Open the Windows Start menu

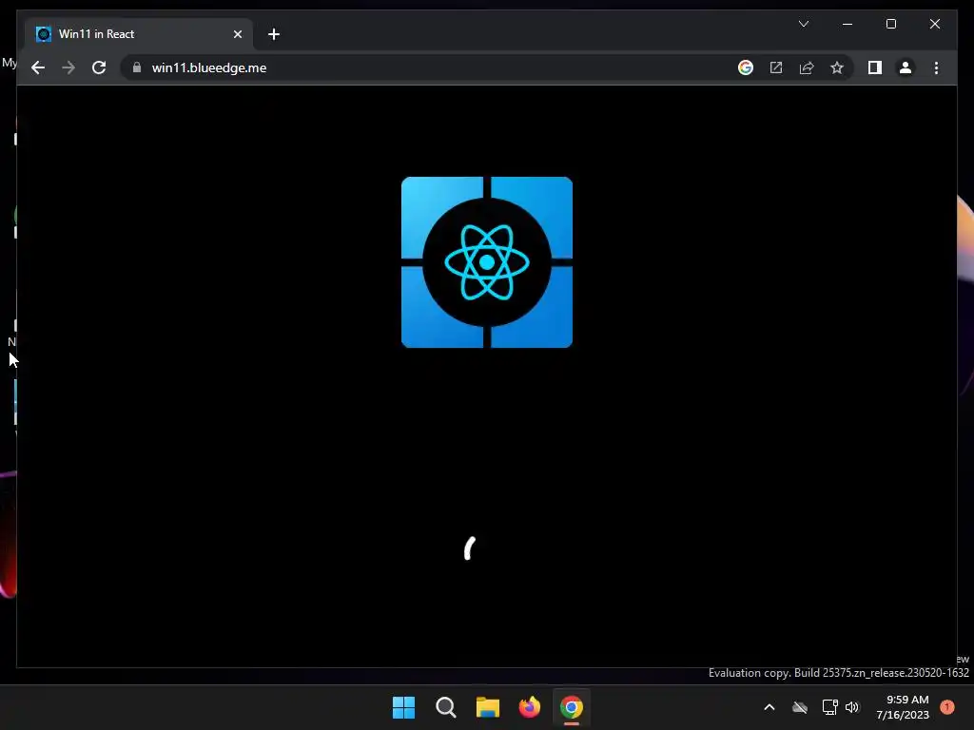[403, 707]
